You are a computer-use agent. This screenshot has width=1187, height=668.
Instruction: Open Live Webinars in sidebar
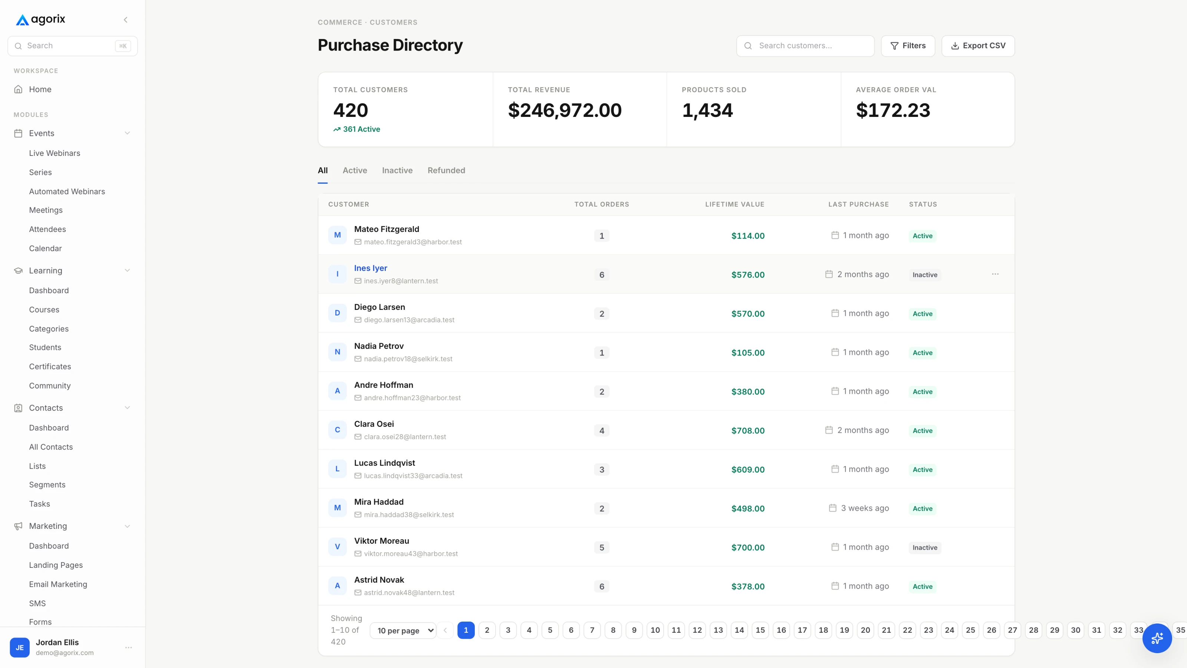(55, 153)
